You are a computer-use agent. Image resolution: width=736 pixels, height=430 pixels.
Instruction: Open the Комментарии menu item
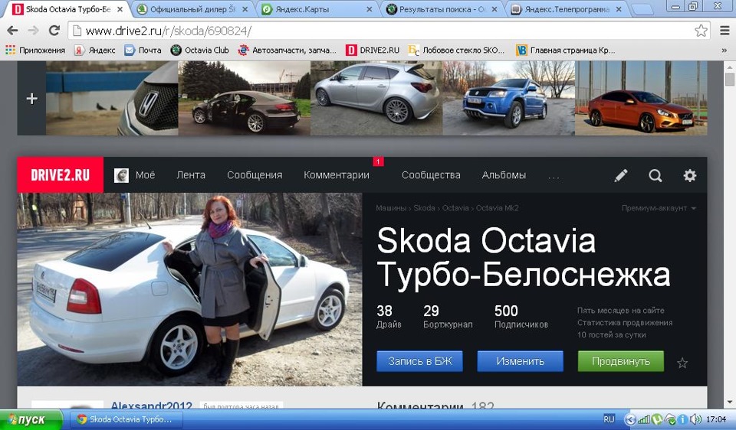[336, 175]
